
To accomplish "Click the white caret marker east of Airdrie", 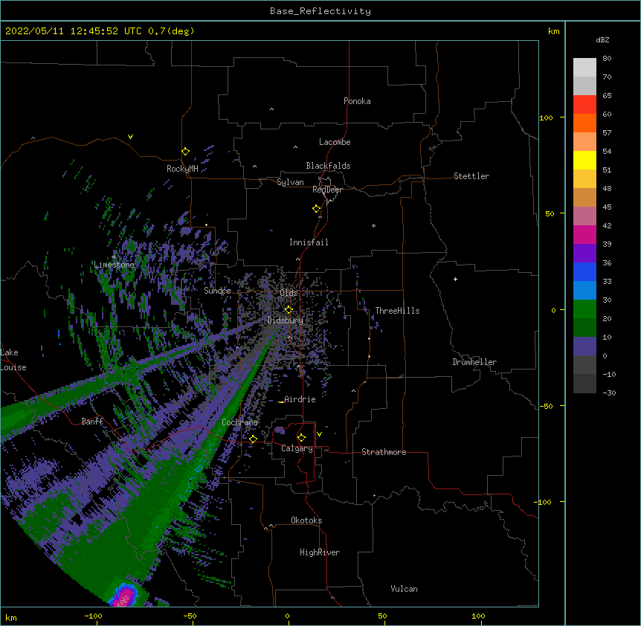I will point(354,391).
